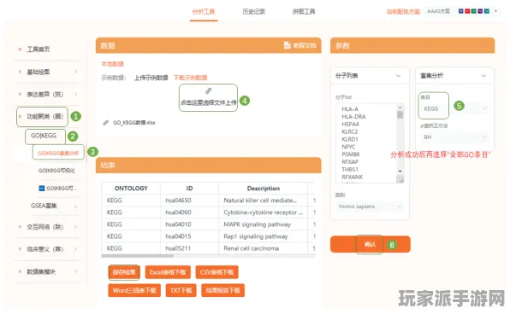Click the 下载示例数据 link
The image size is (510, 314).
point(191,78)
